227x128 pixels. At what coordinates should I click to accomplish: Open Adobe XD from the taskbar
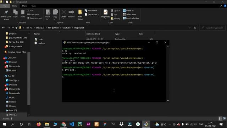pyautogui.click(x=88, y=124)
